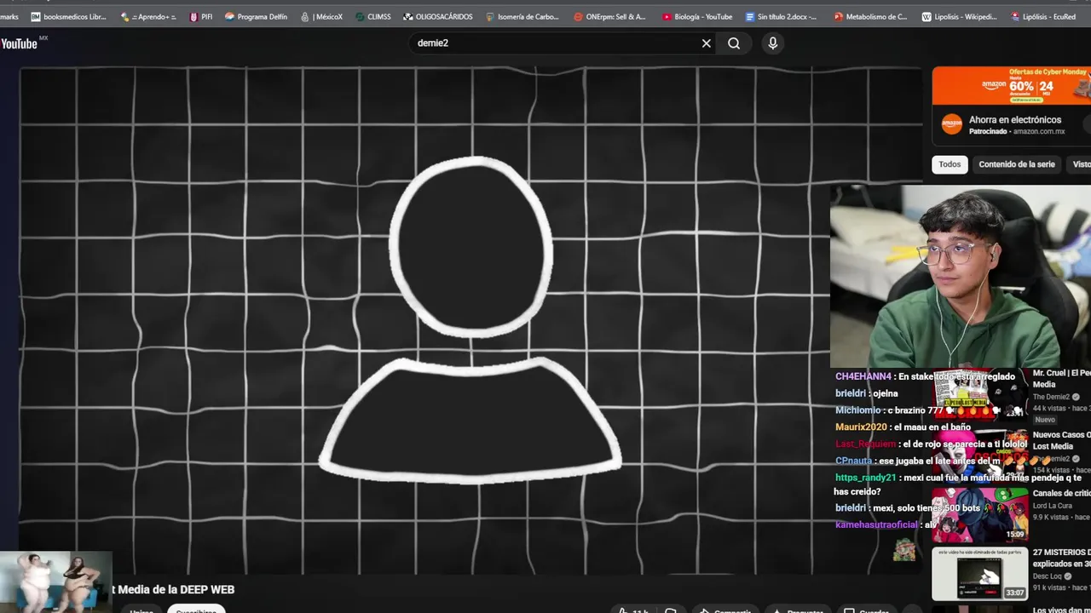Open the 27 MISTERIOS video title
This screenshot has height=613, width=1091.
pos(1061,558)
